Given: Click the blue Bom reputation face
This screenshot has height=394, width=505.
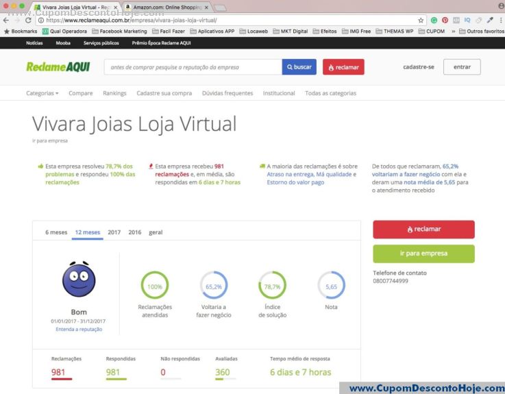Looking at the screenshot, I should [79, 279].
